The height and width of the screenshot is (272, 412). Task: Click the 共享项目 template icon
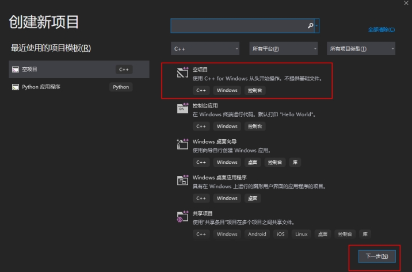(182, 216)
